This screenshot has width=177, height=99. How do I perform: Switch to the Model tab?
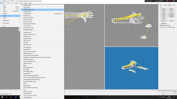161,5
